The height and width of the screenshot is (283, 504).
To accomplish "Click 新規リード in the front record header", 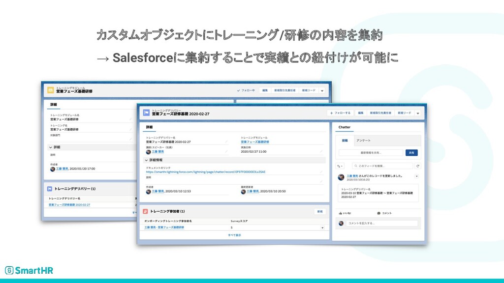I will [405, 113].
